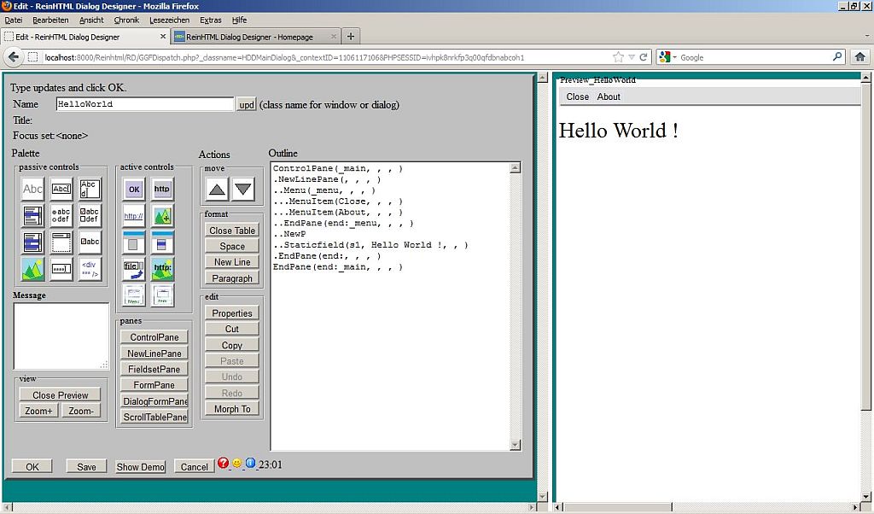Pick the 'http://' hyperlink control icon

click(133, 216)
